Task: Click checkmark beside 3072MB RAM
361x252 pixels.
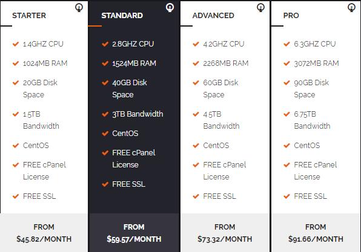Action: pos(286,63)
